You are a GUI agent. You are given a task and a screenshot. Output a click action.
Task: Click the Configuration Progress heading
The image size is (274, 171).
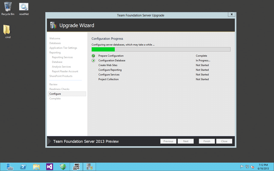pos(107,39)
